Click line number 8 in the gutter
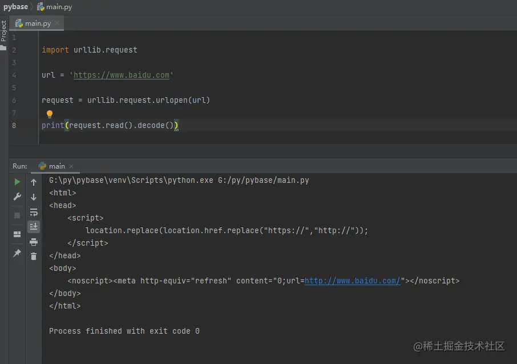 (x=14, y=126)
